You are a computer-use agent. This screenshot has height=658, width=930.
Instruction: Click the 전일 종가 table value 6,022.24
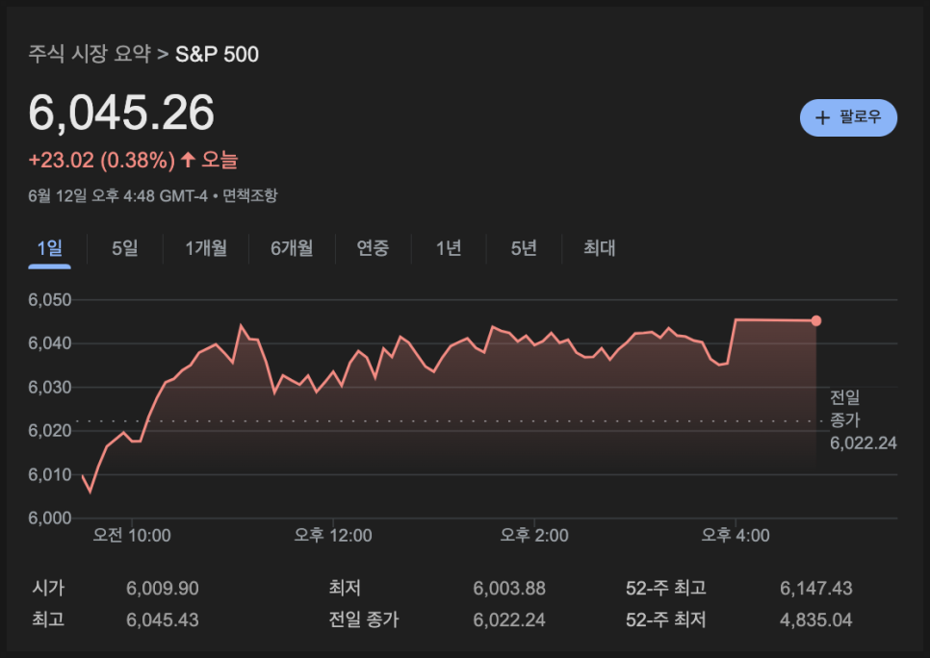coord(509,620)
